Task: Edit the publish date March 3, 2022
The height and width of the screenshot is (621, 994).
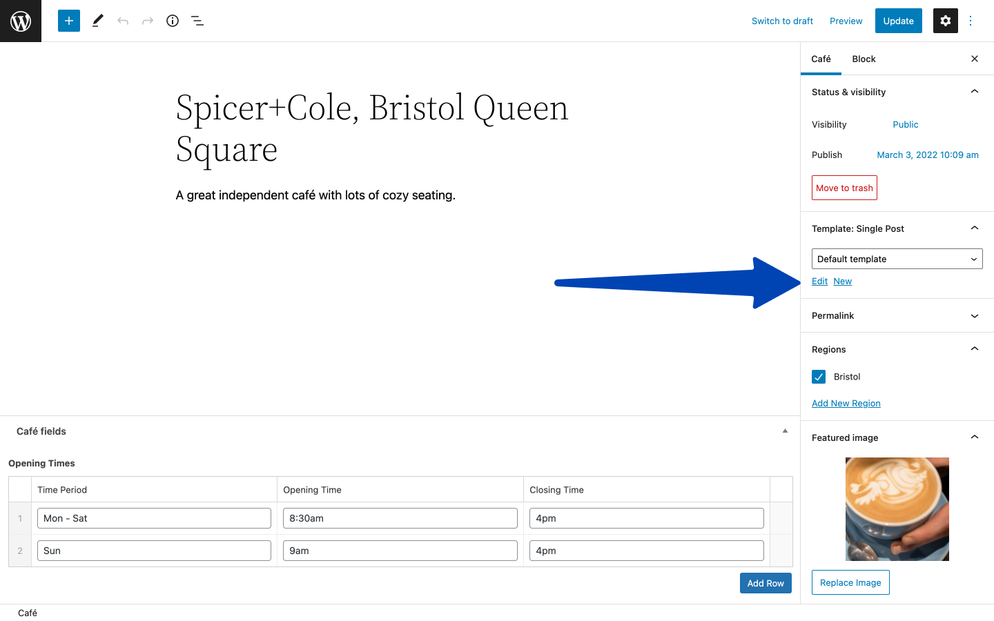Action: (x=928, y=155)
